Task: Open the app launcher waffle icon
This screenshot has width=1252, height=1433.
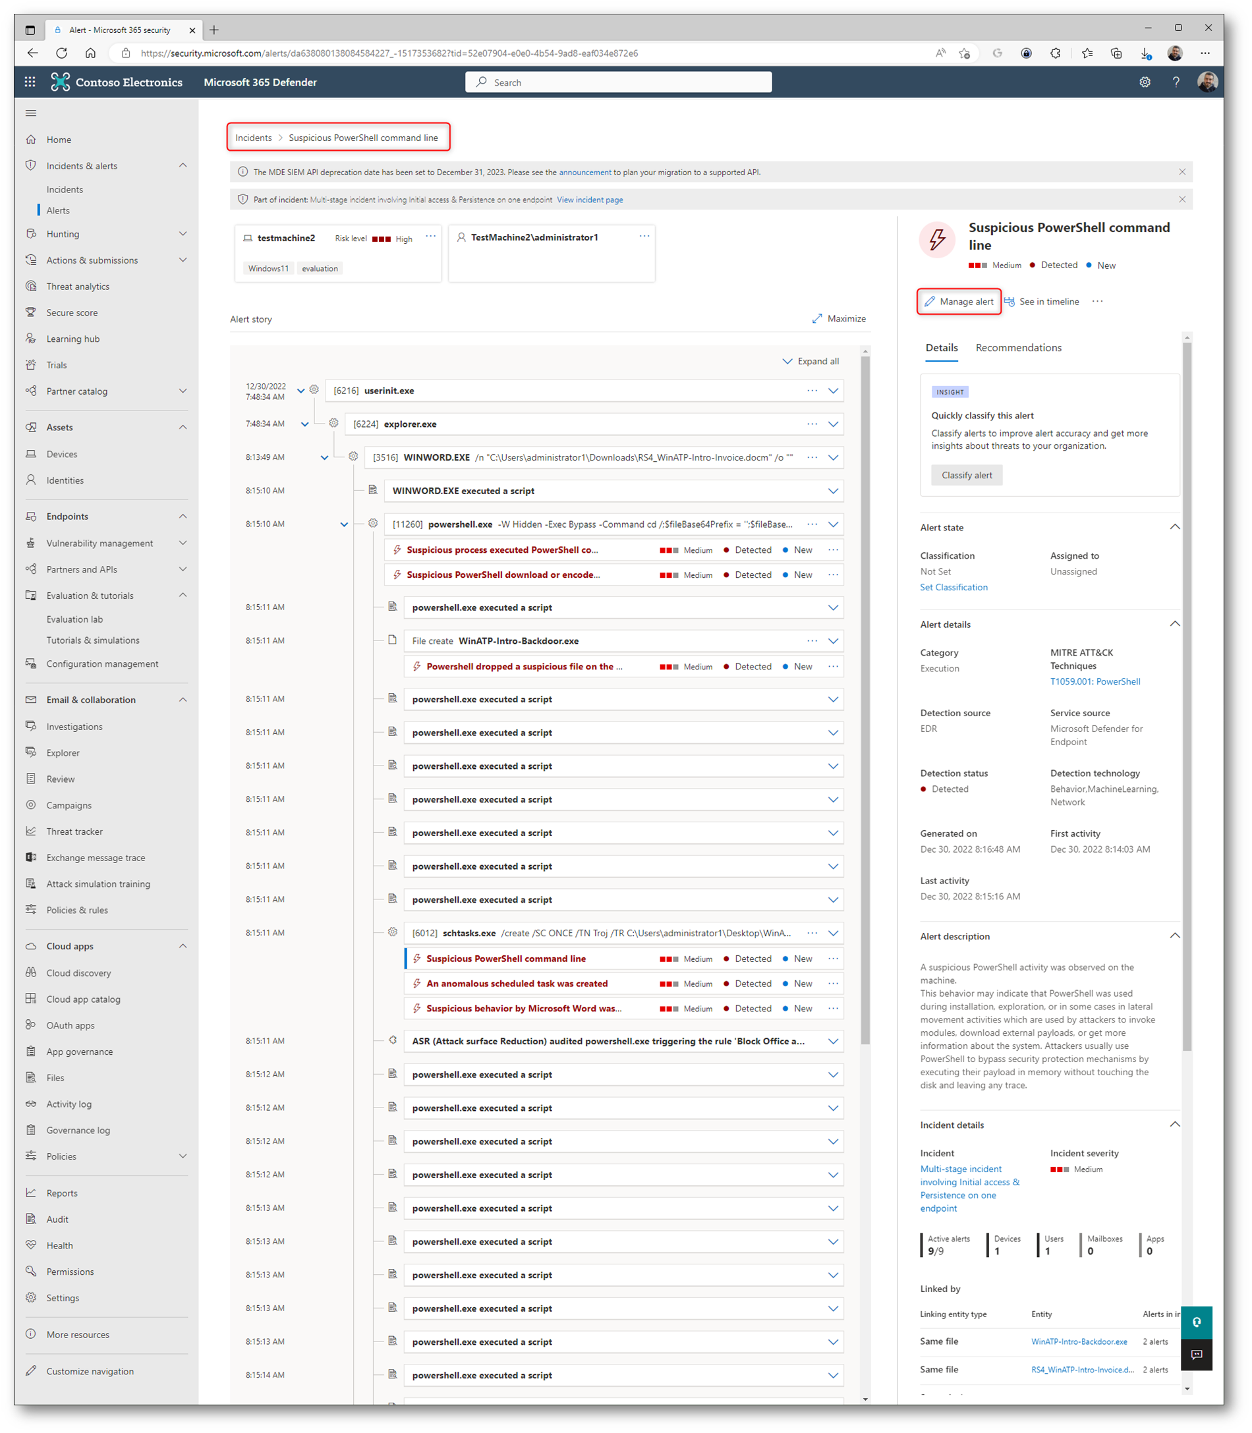Action: 30,82
